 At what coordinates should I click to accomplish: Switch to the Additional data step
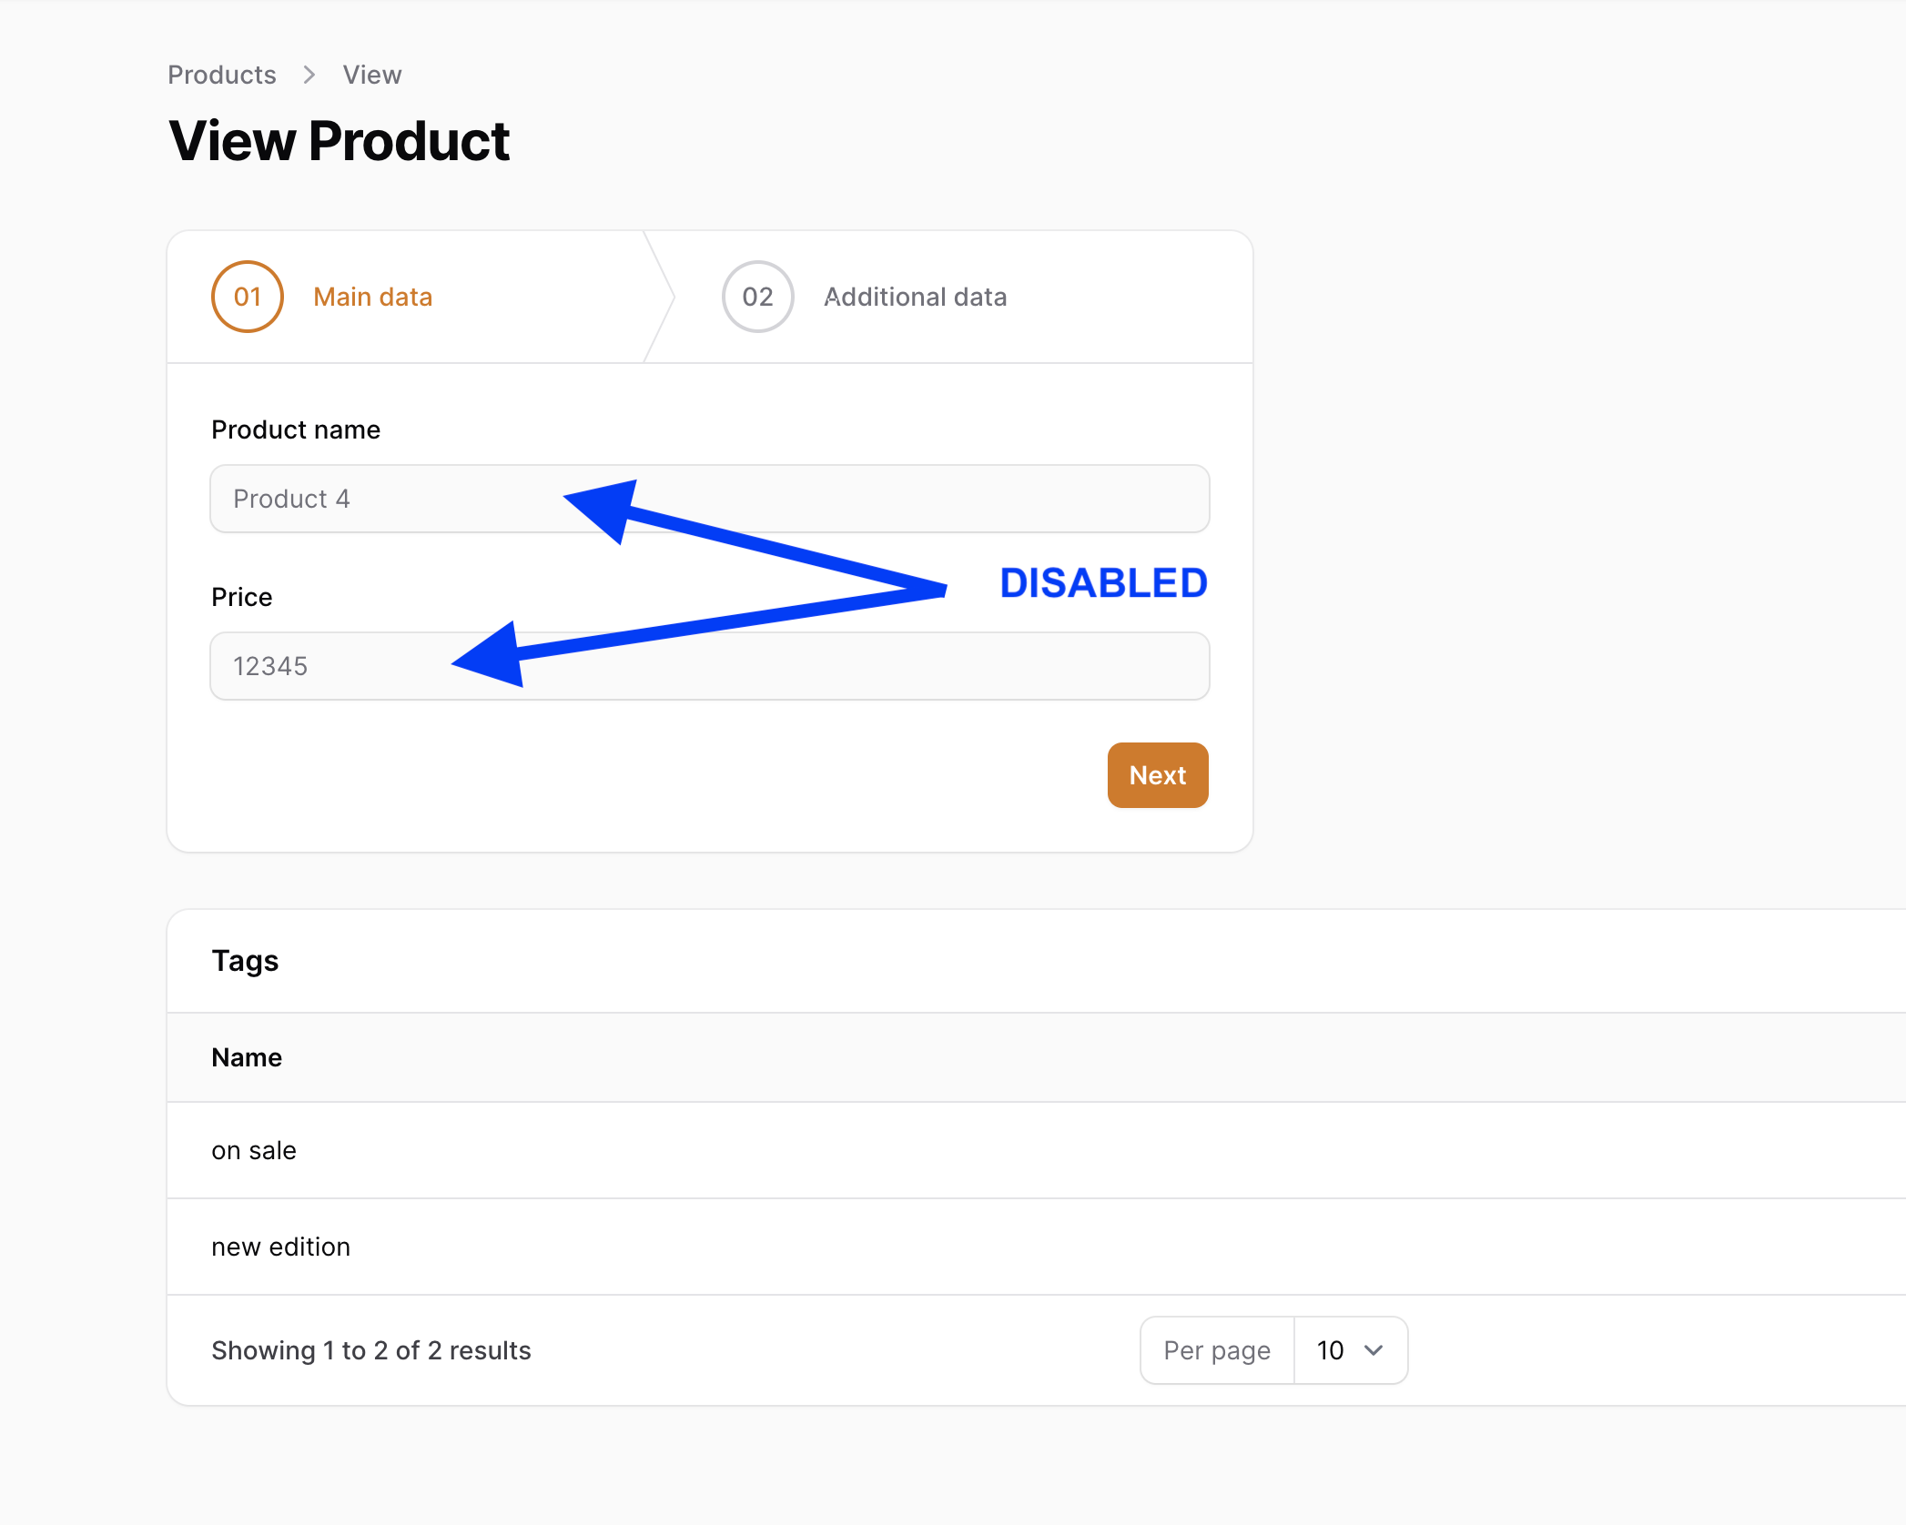pos(915,297)
